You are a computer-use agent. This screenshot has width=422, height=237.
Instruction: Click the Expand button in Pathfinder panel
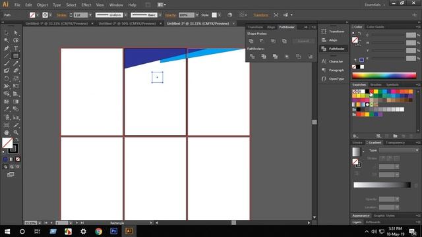[303, 41]
